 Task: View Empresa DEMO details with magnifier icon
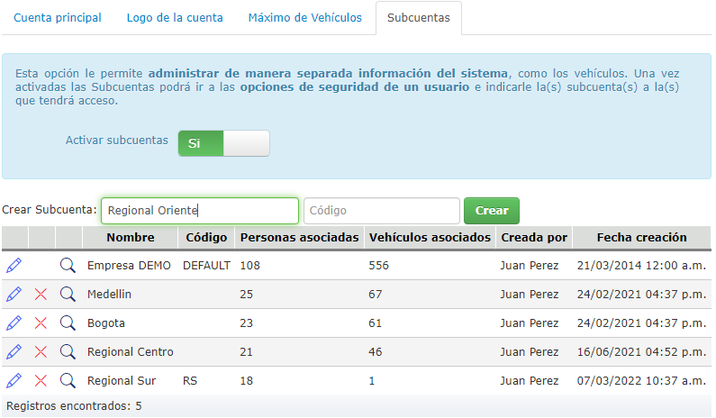click(68, 265)
